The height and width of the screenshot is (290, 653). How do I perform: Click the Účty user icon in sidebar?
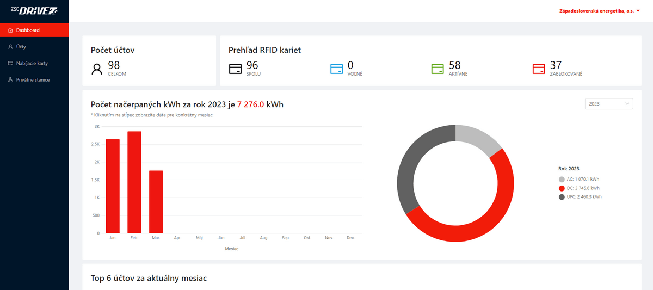pos(10,47)
